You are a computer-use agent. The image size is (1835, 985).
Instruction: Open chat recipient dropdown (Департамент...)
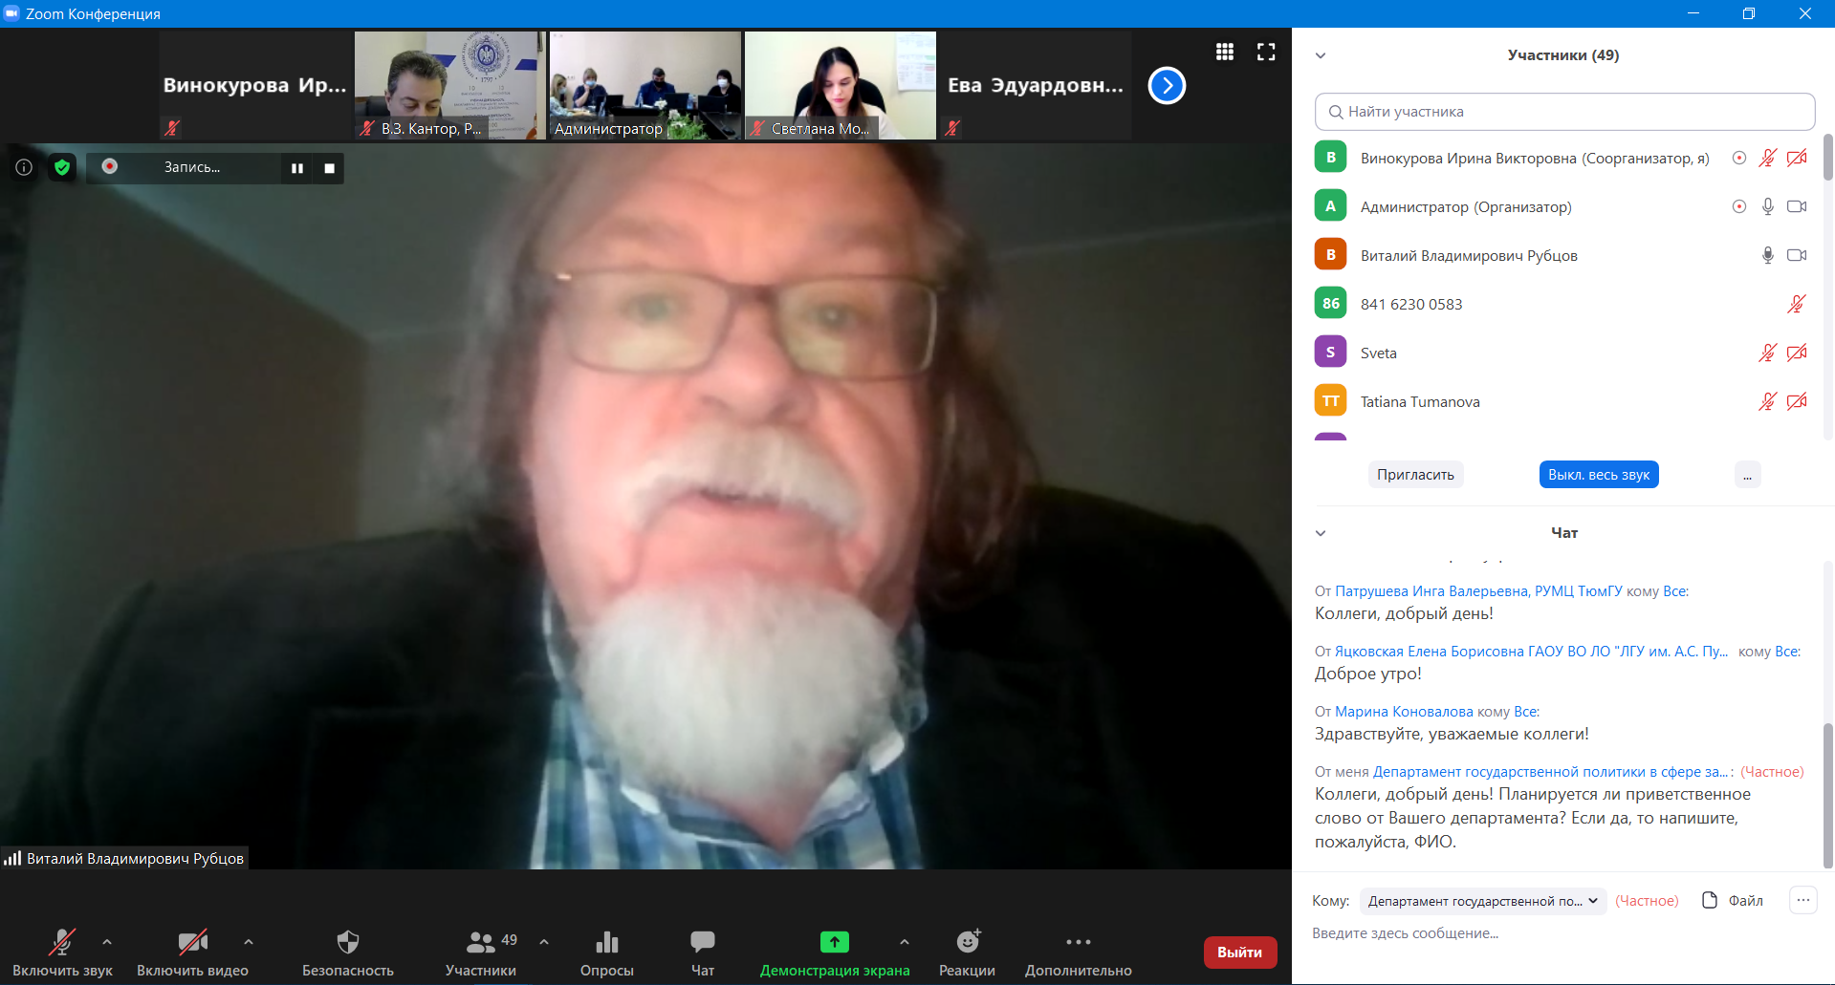(1483, 901)
